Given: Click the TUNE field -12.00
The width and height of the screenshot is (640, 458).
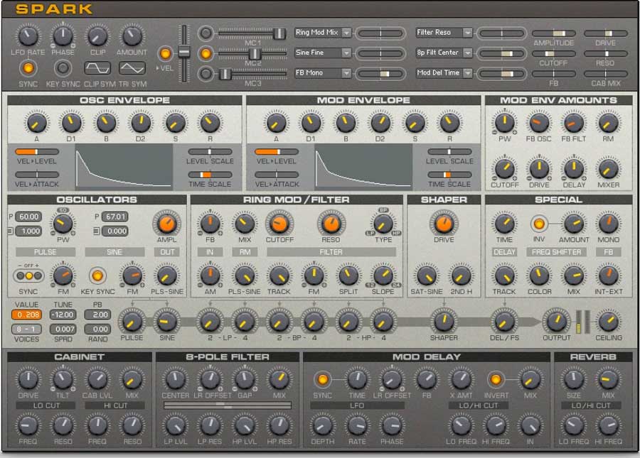Looking at the screenshot, I should point(63,315).
